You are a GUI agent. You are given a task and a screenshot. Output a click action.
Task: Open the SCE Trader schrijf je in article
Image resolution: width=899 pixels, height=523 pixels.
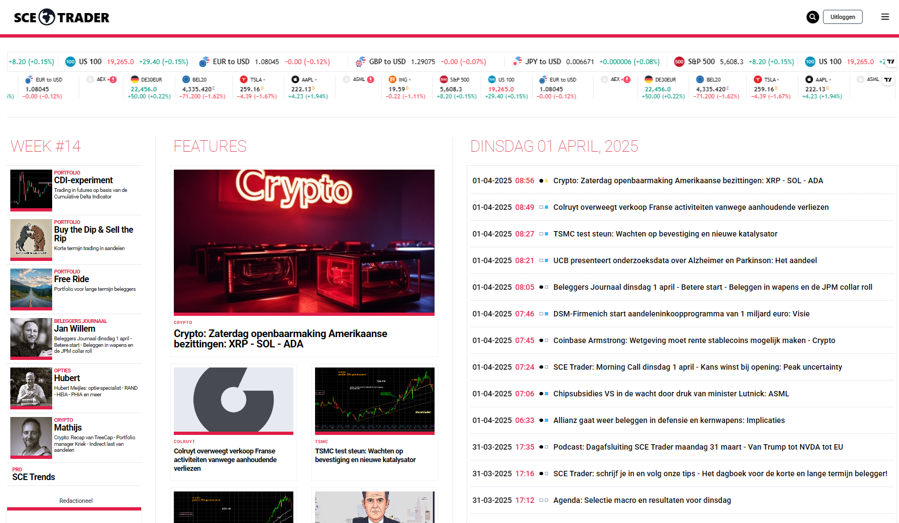[x=720, y=474]
